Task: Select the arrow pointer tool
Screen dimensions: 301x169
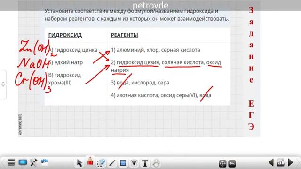Action: (79, 163)
